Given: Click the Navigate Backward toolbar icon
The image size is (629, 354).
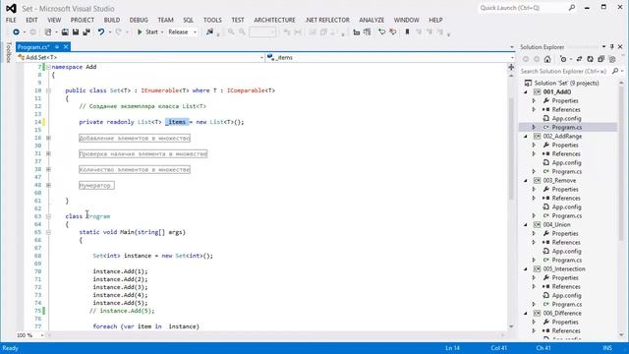Looking at the screenshot, I should click(x=16, y=32).
